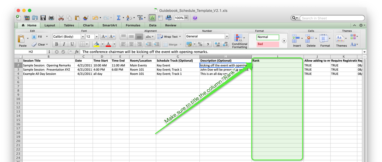382x162 pixels.
Task: Center text horizontally
Action: pyautogui.click(x=131, y=44)
